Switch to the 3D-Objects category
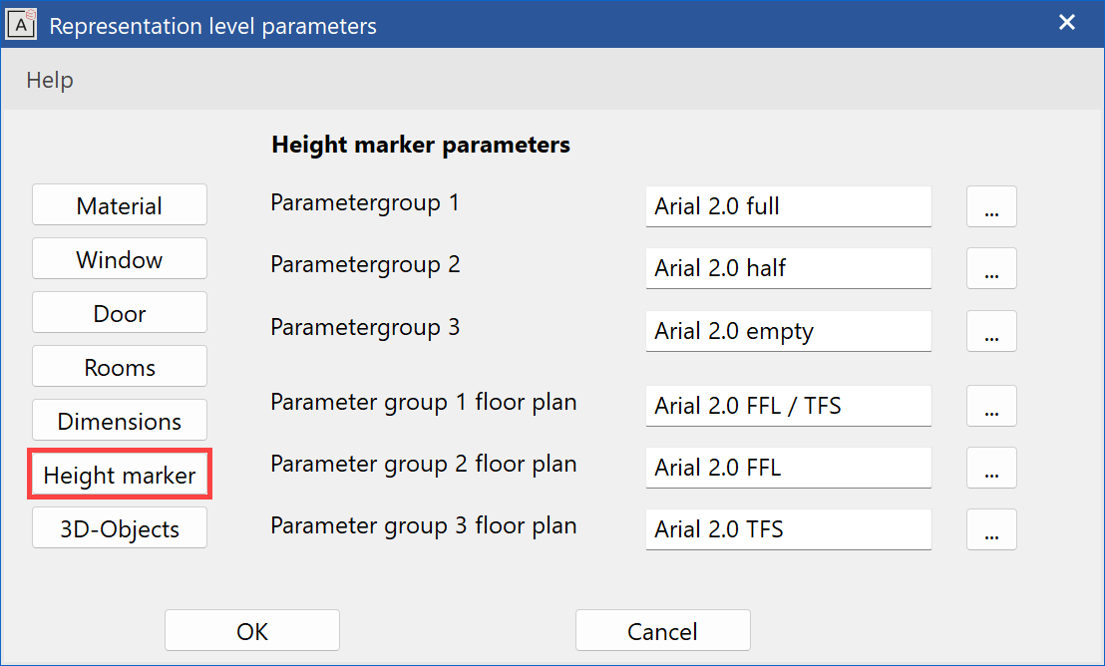 coord(119,528)
